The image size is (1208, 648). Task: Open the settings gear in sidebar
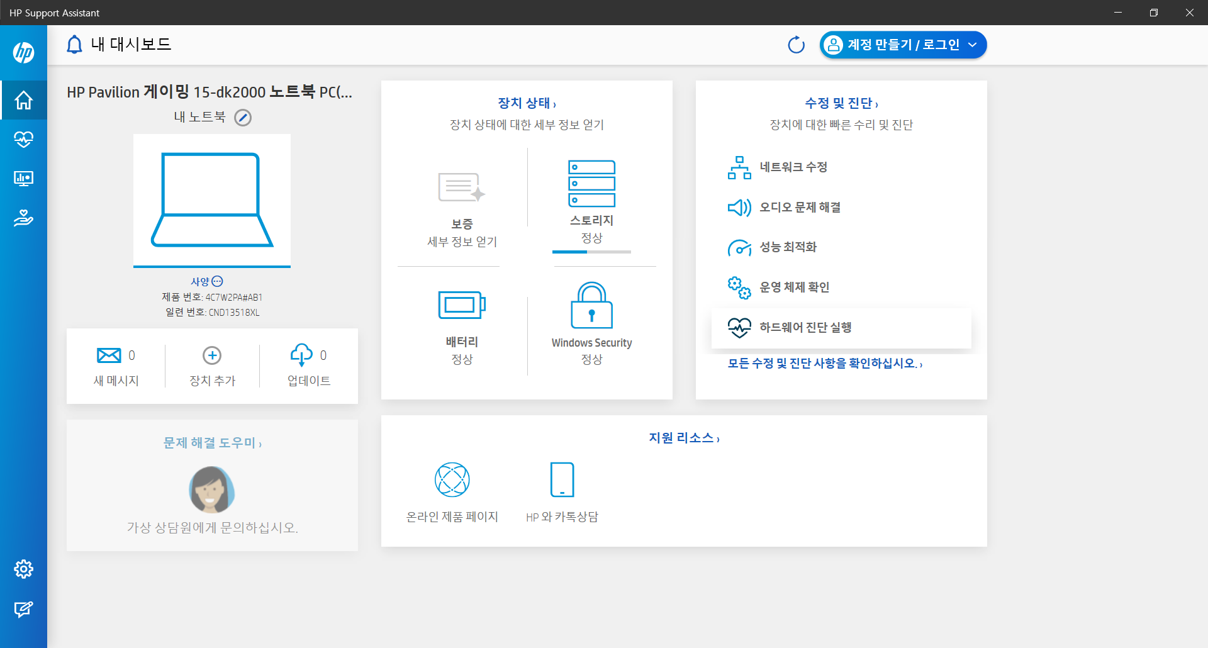click(x=23, y=569)
